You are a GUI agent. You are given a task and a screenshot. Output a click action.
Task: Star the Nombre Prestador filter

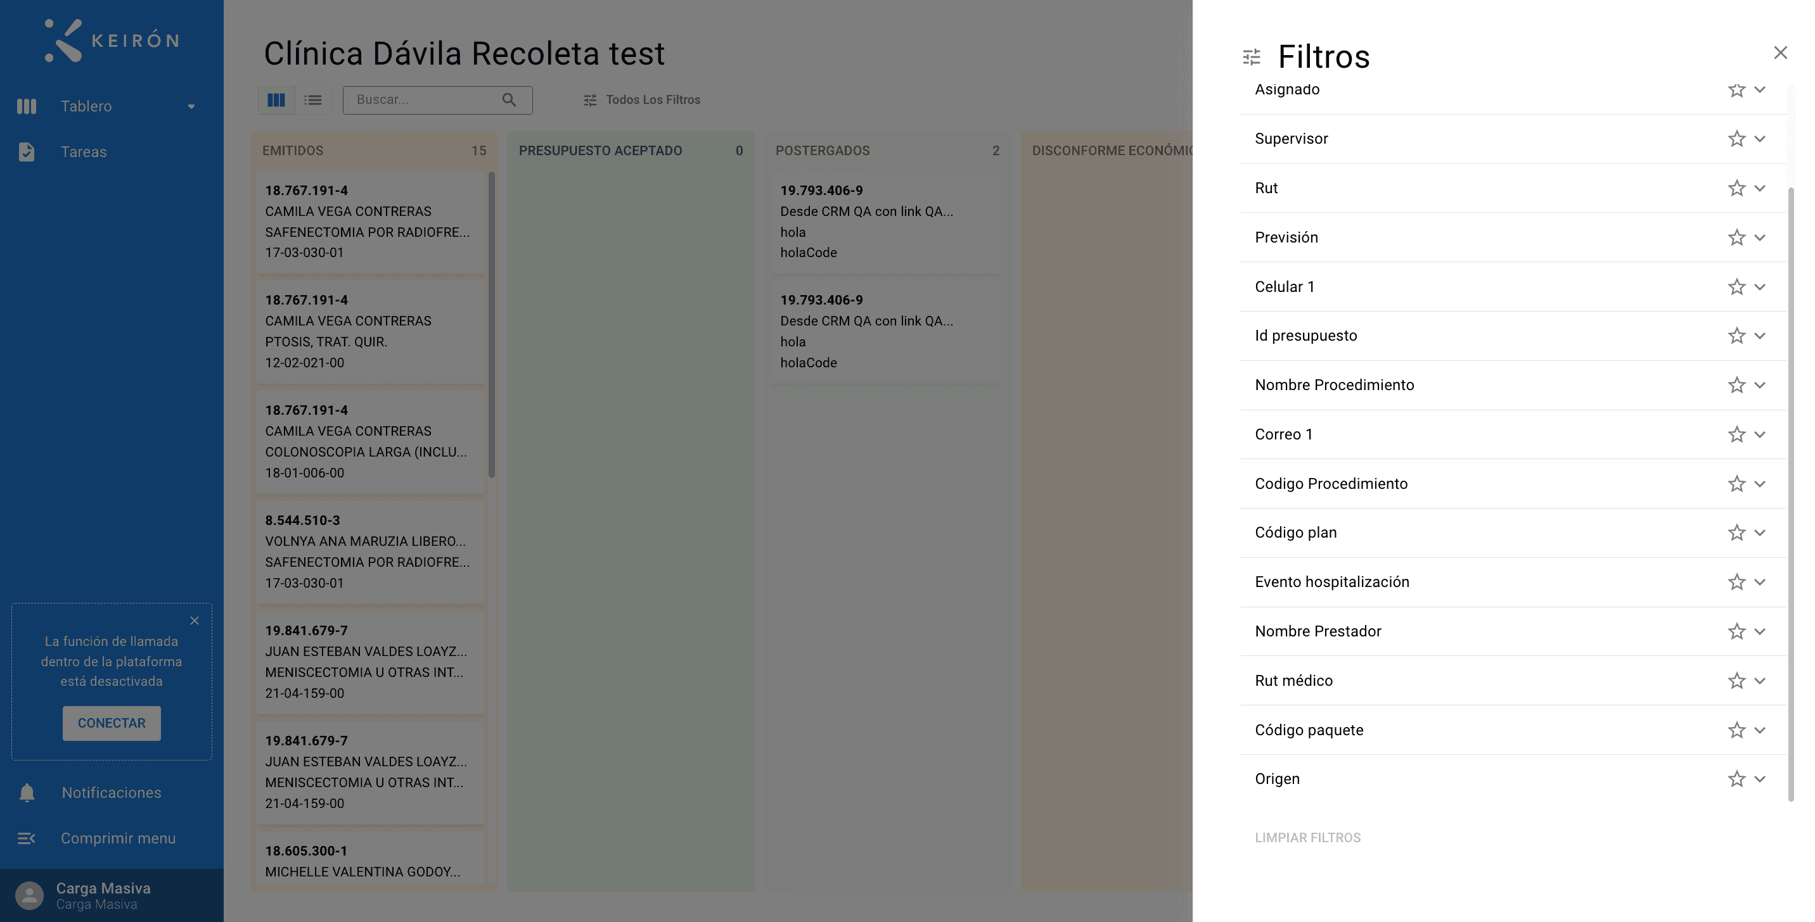coord(1736,631)
